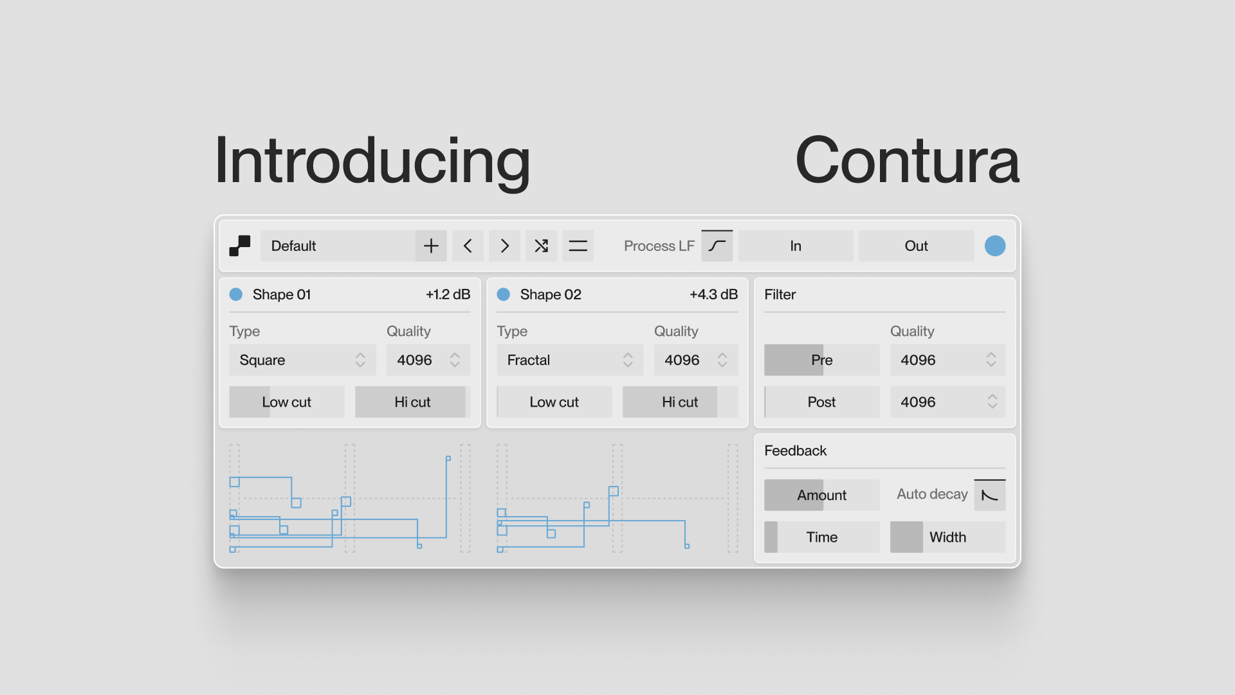
Task: Click the Process LF label
Action: pos(659,246)
